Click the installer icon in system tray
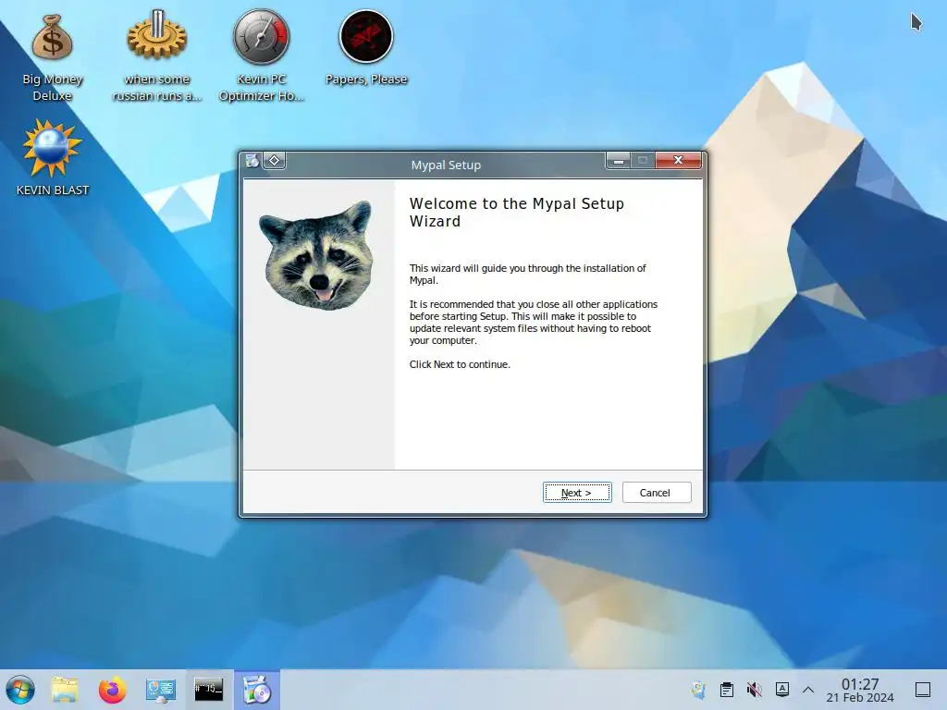This screenshot has width=947, height=710. click(699, 690)
